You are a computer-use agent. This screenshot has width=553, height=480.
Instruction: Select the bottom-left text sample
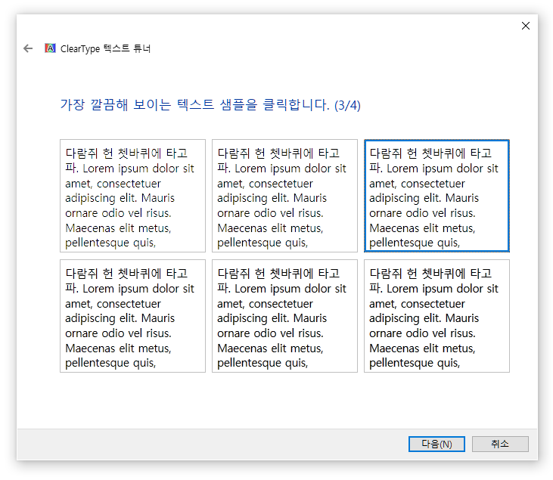132,316
